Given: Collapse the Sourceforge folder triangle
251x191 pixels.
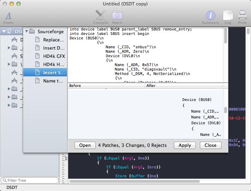Looking at the screenshot, I should click(26, 31).
